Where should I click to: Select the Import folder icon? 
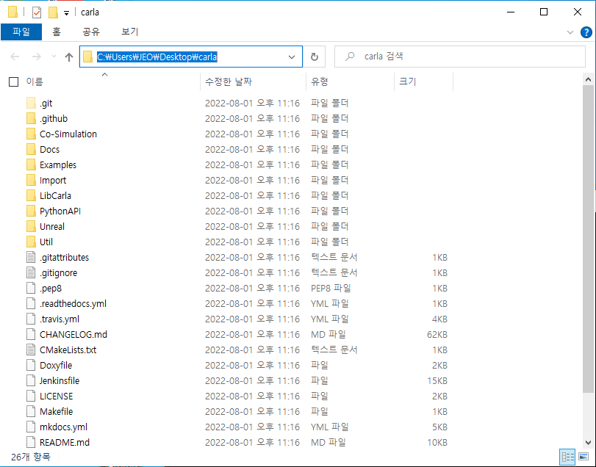point(31,180)
